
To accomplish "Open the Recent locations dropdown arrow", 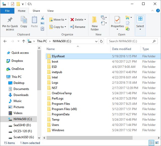I will (x=18, y=41).
